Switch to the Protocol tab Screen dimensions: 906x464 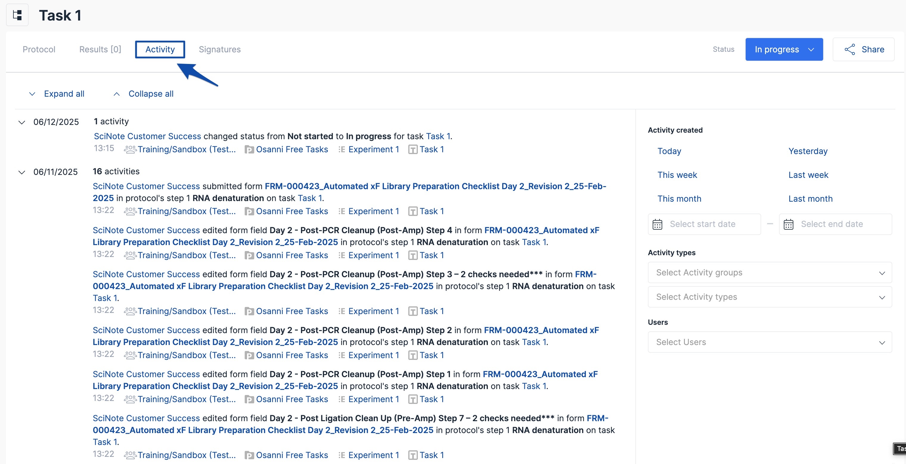[39, 49]
